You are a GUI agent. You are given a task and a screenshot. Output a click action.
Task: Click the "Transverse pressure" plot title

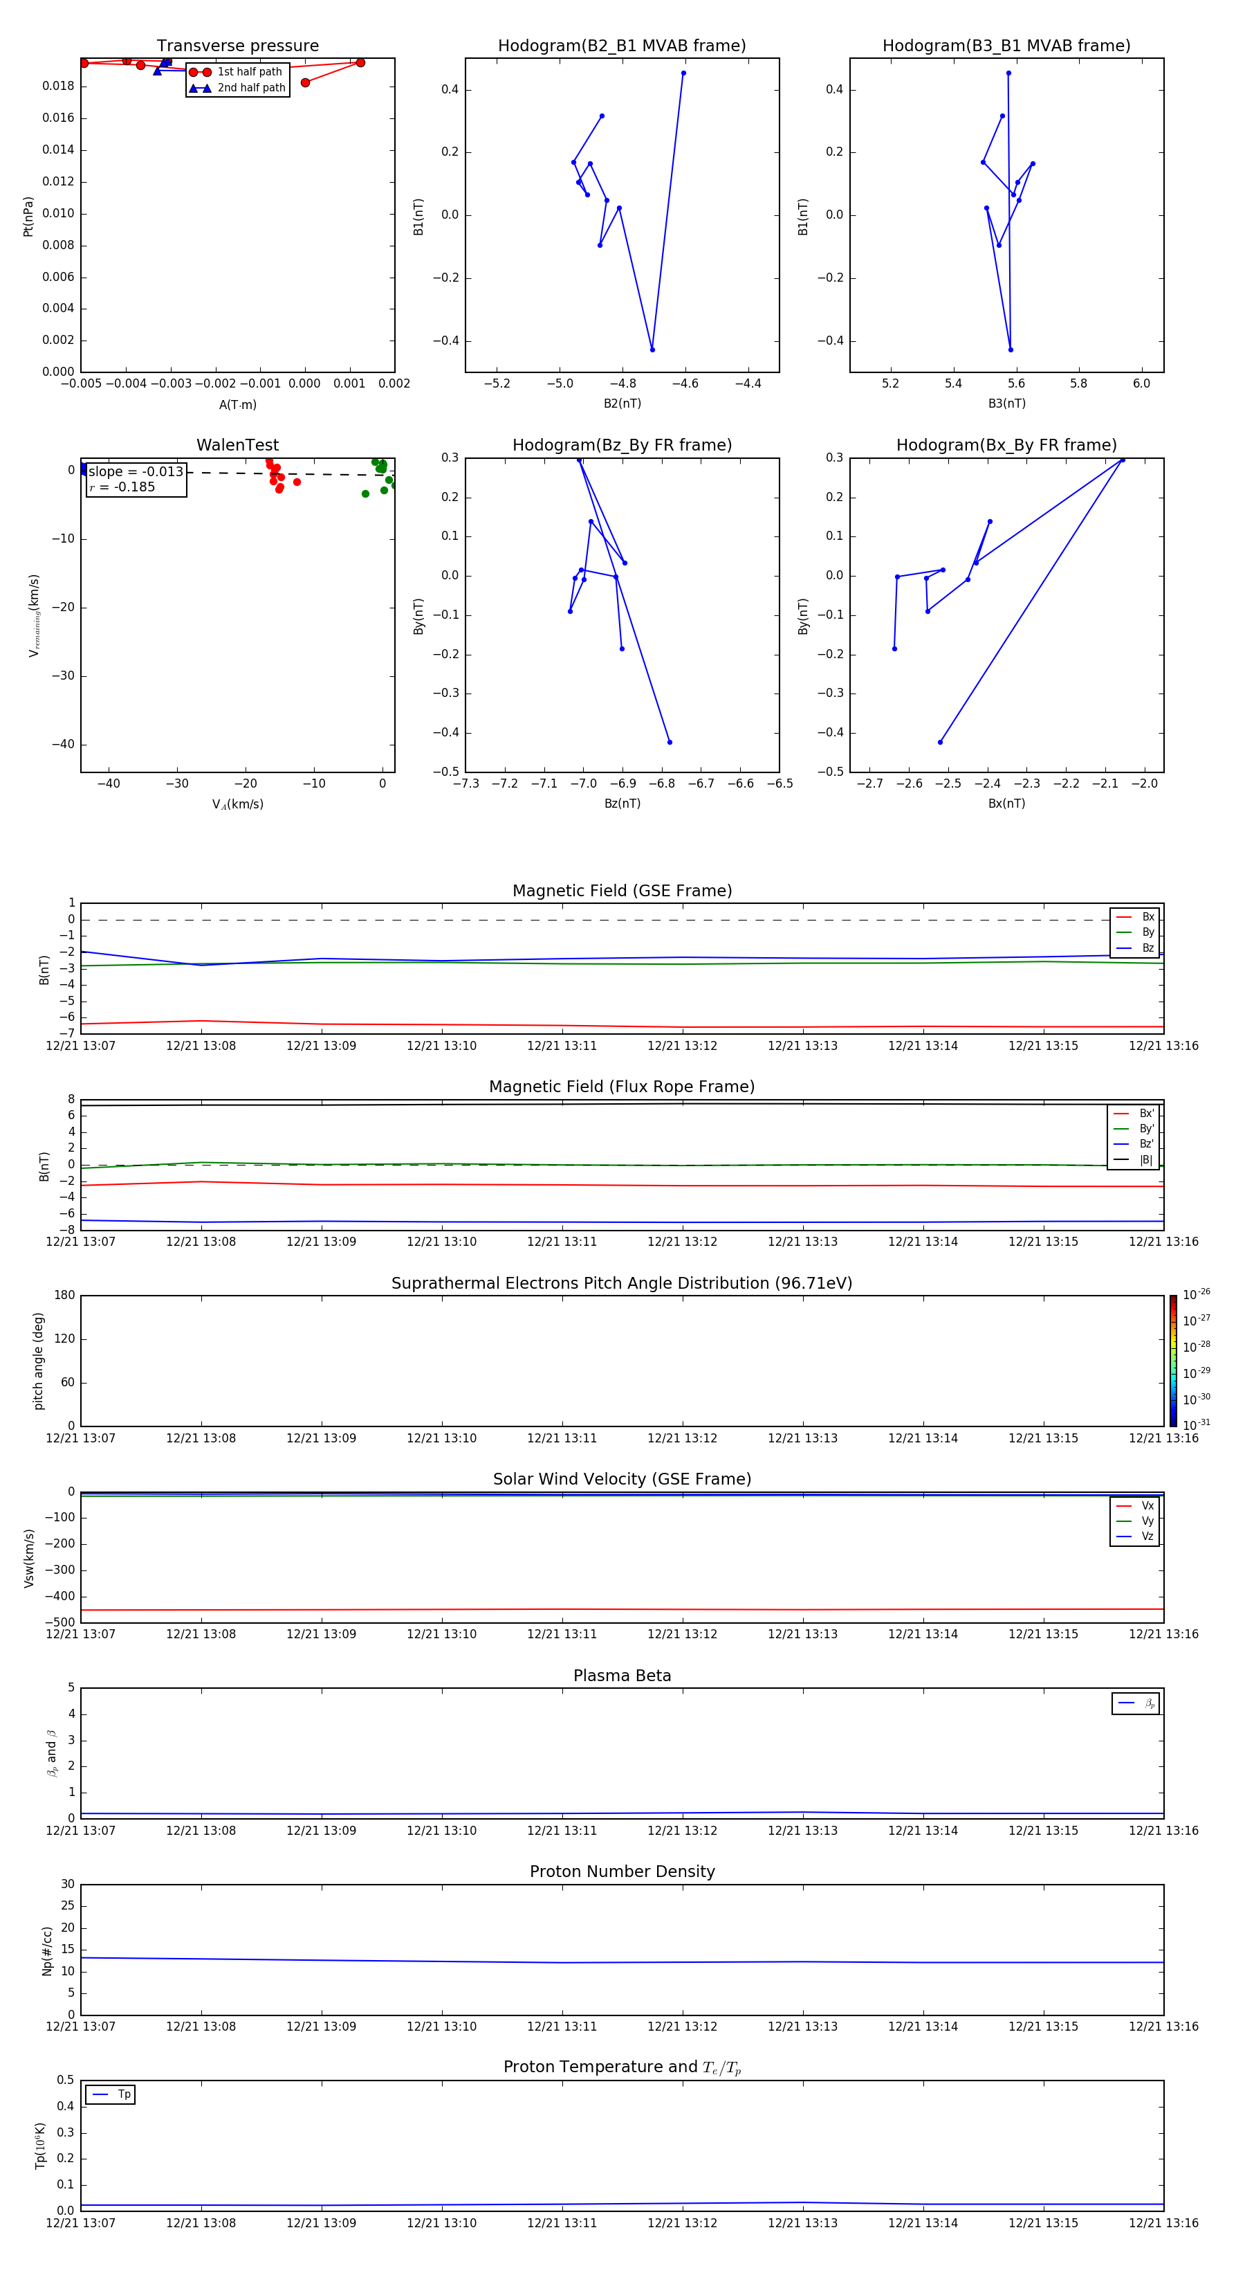pyautogui.click(x=237, y=46)
